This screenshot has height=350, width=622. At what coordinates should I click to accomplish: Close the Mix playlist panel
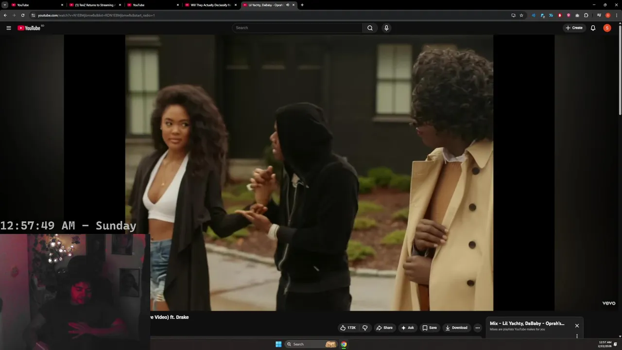click(x=577, y=326)
